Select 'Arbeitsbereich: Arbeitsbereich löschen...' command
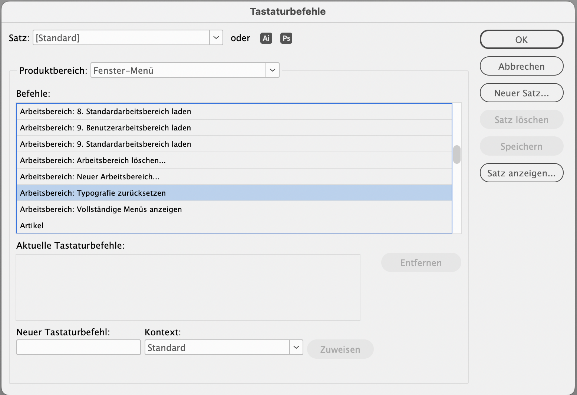Viewport: 577px width, 395px height. (x=93, y=160)
